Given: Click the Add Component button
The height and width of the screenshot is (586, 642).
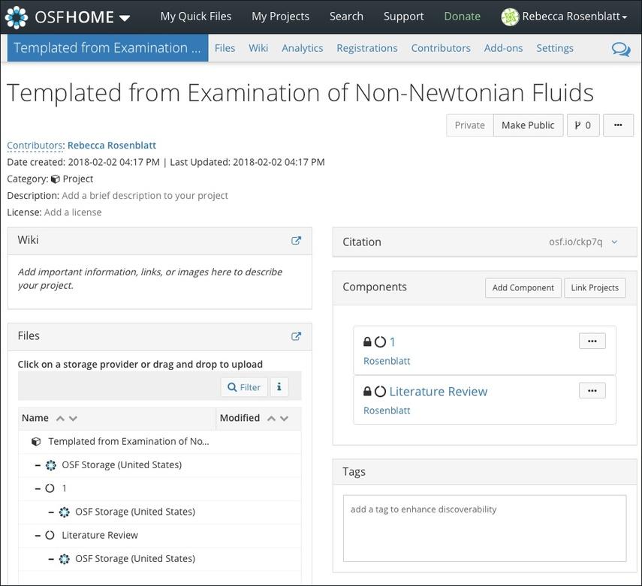Looking at the screenshot, I should pos(523,287).
